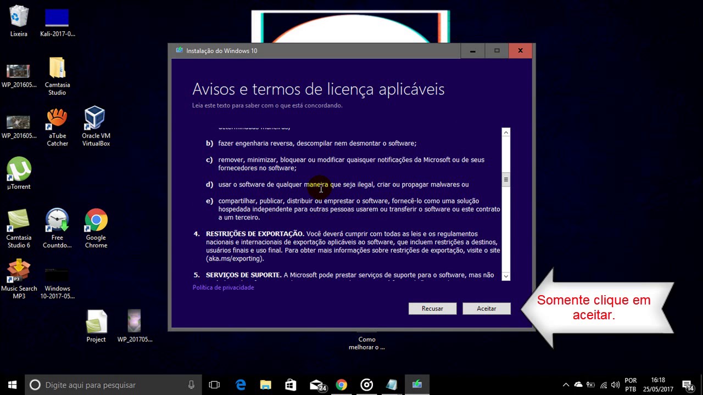The width and height of the screenshot is (703, 395).
Task: Click the SERVIÇOS DE SUPORTE heading text
Action: [243, 275]
